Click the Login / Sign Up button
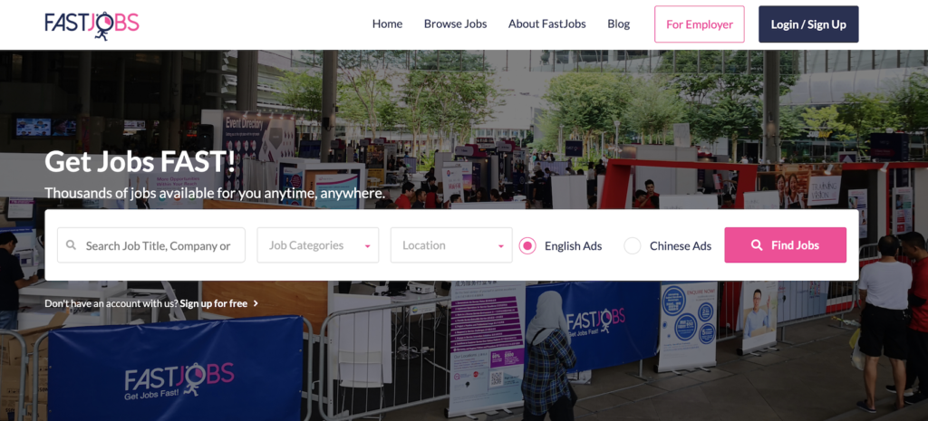 pyautogui.click(x=808, y=24)
